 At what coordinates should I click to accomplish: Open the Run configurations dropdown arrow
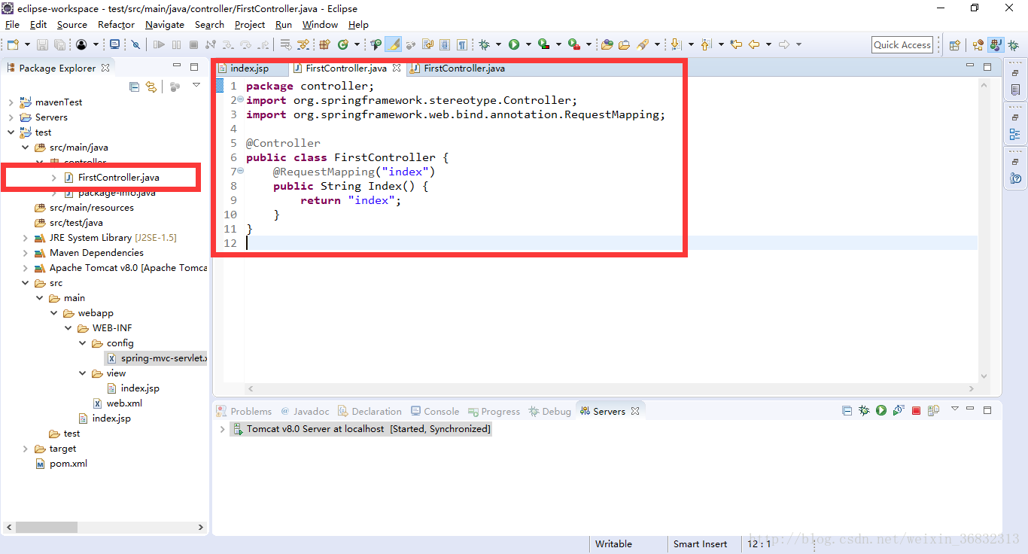coord(528,45)
